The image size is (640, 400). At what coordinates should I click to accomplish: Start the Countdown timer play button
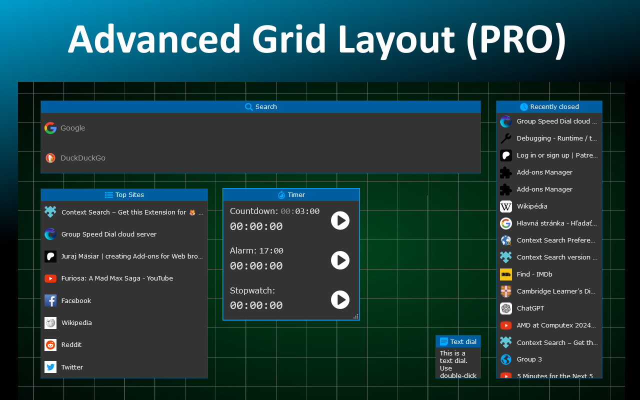pyautogui.click(x=340, y=220)
